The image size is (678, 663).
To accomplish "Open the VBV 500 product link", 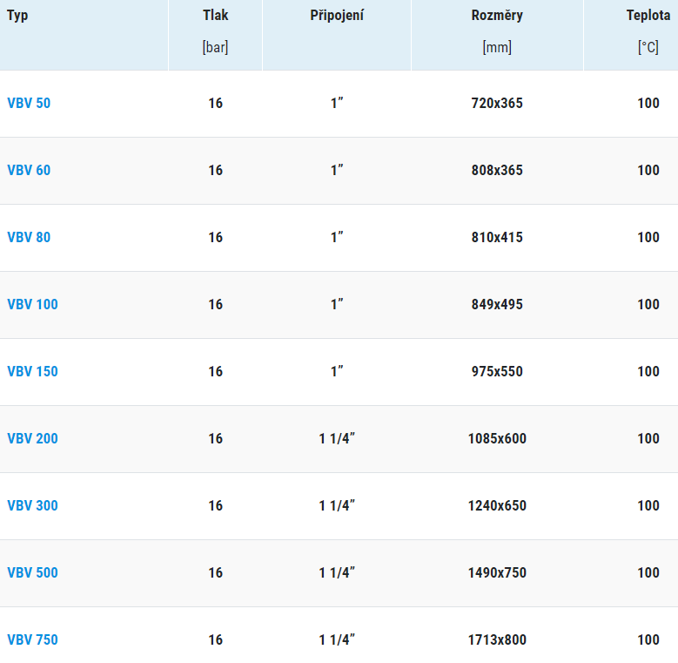I will pos(32,572).
